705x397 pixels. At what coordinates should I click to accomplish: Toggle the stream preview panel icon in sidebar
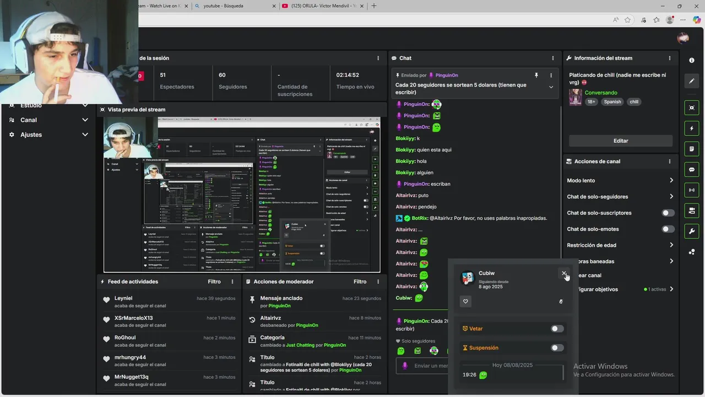pos(692,108)
